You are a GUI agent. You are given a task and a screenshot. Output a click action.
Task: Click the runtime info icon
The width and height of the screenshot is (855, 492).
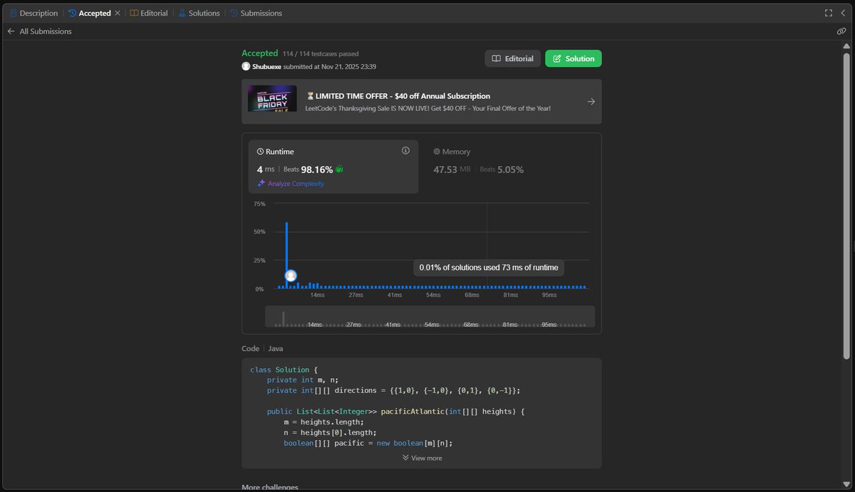[x=405, y=150]
